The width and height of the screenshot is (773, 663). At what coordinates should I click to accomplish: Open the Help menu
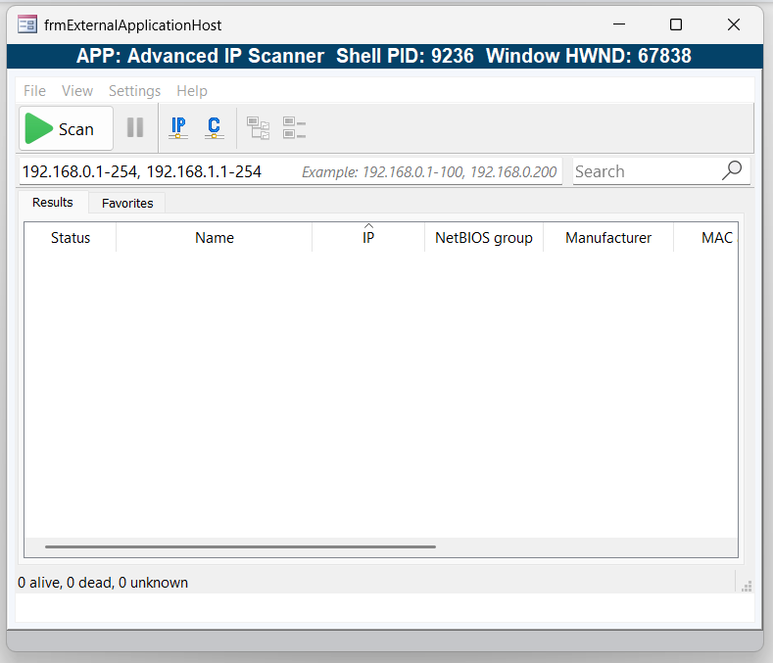pos(192,91)
